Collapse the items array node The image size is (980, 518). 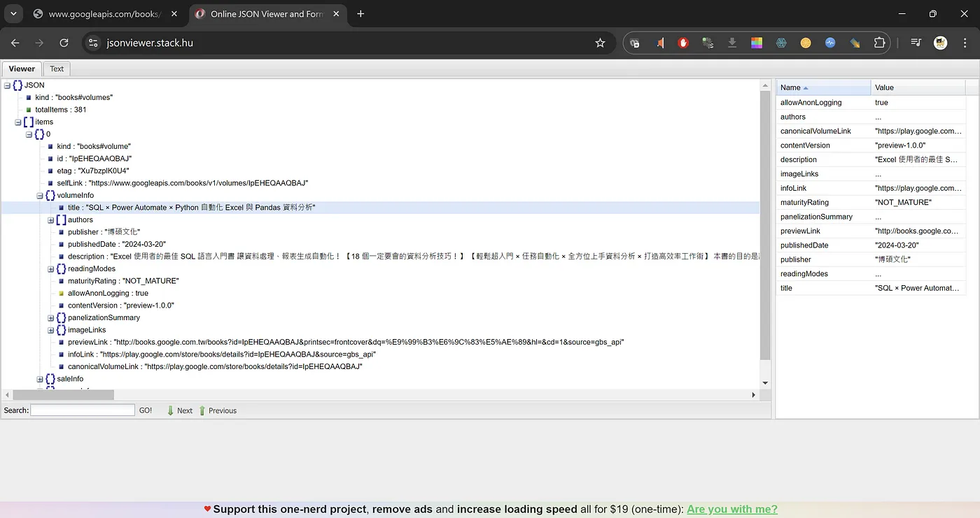pos(18,122)
